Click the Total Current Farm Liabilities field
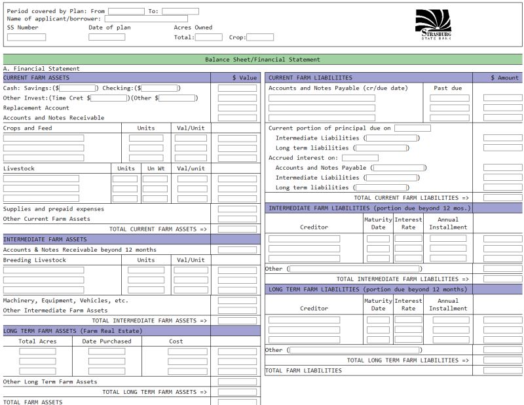524x405 pixels. pyautogui.click(x=502, y=198)
